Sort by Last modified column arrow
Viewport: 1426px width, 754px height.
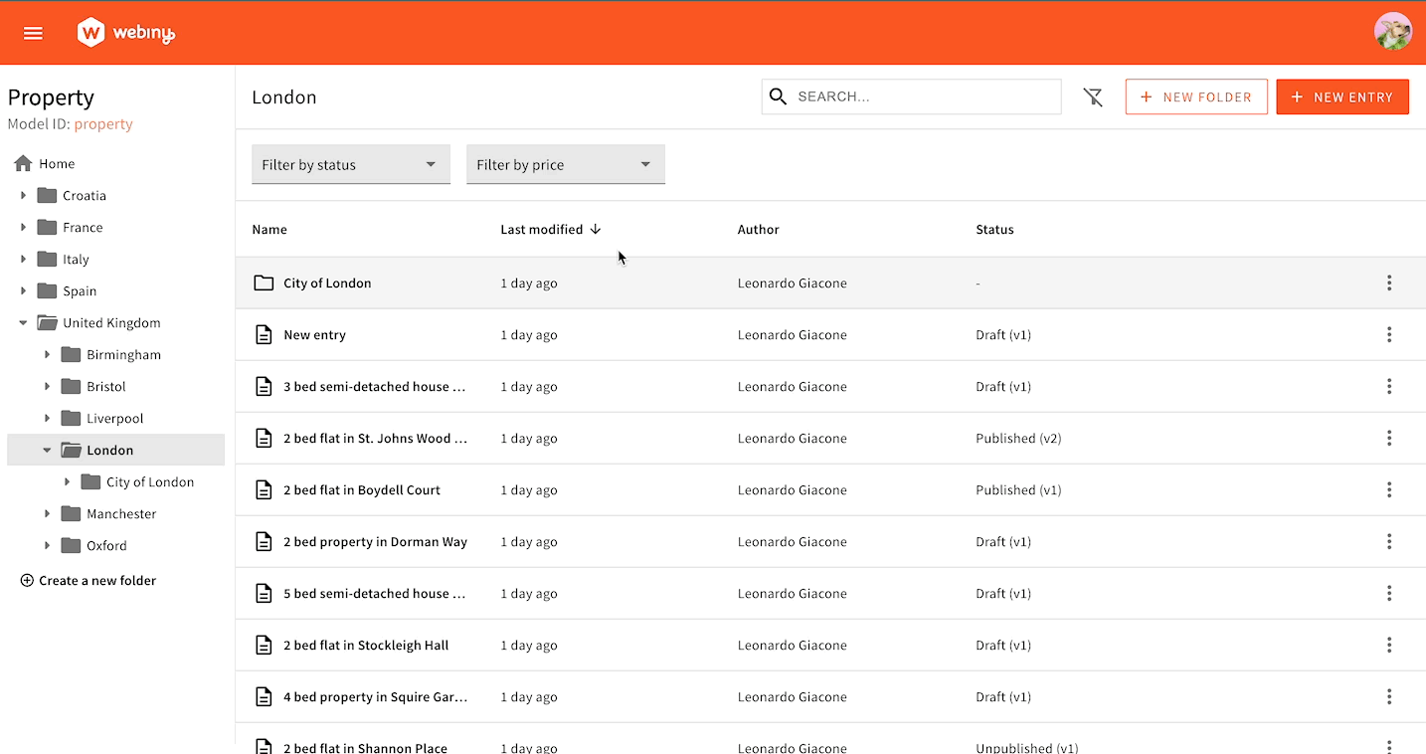(x=596, y=230)
